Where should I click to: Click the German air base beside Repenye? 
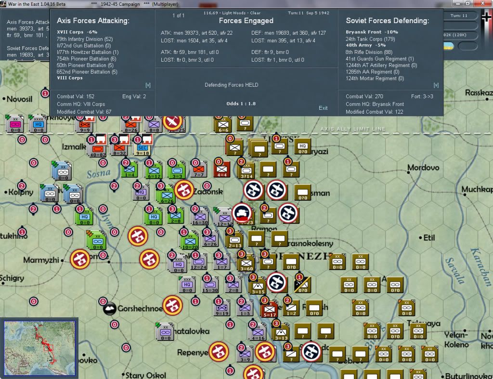tap(219, 352)
